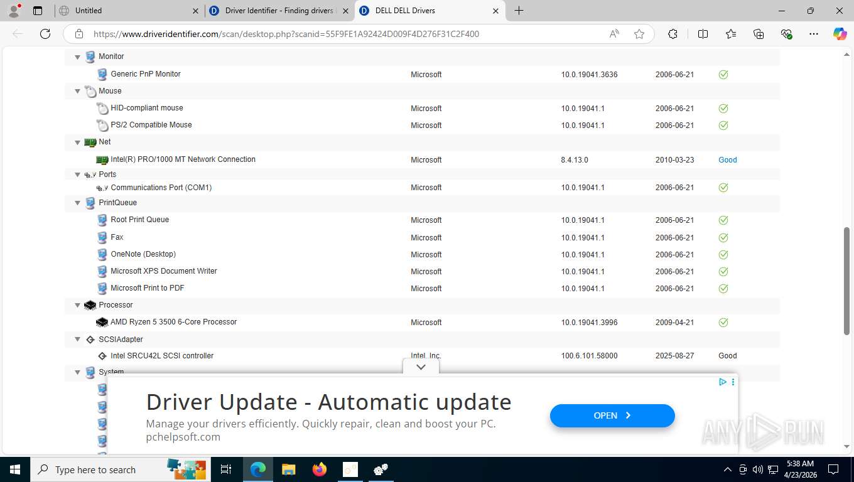Screen dimensions: 854x482
Task: Click green check status for Communications Port
Action: point(723,187)
